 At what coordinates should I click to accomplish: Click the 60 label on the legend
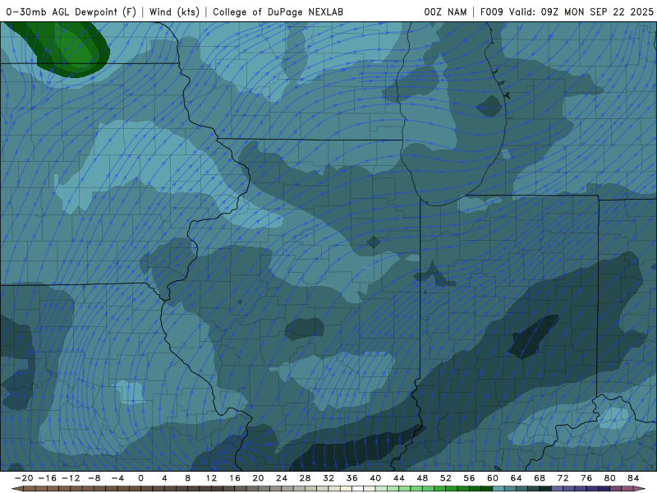(493, 478)
